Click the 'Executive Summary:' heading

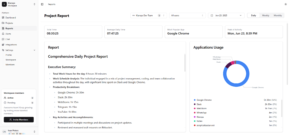[x=62, y=67]
